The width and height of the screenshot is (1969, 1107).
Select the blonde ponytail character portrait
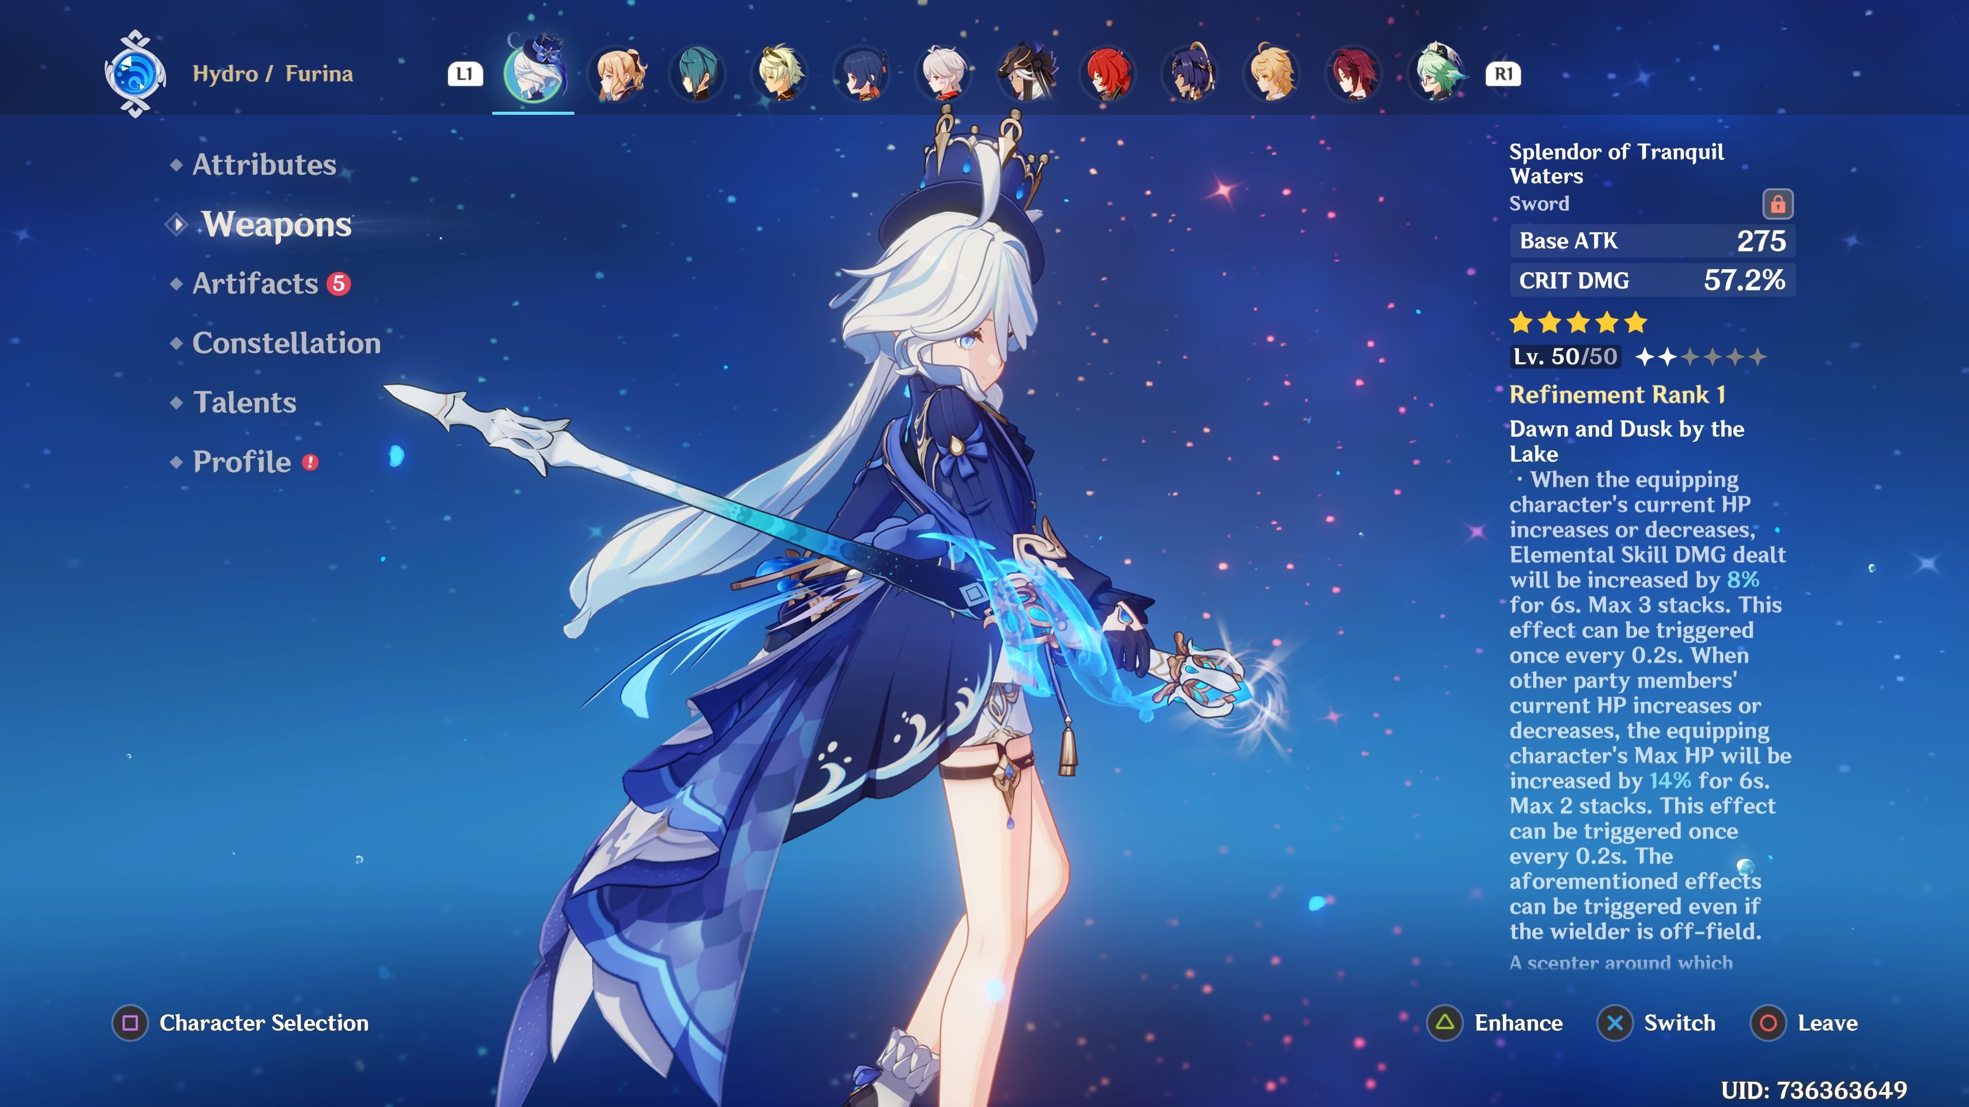point(616,74)
